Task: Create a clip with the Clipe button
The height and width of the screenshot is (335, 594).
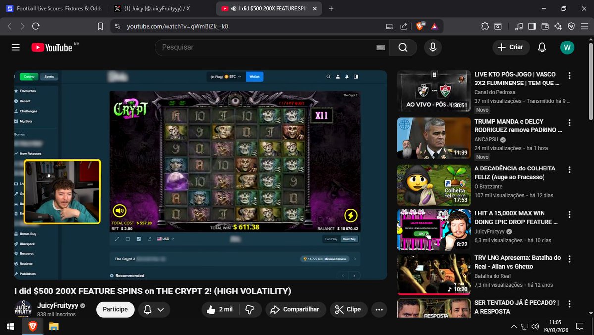Action: [x=348, y=310]
